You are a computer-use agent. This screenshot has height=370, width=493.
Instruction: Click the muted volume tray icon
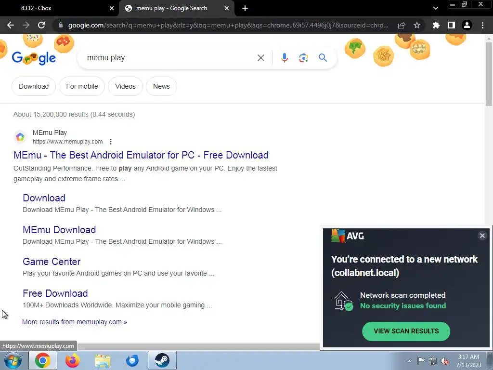pyautogui.click(x=444, y=361)
